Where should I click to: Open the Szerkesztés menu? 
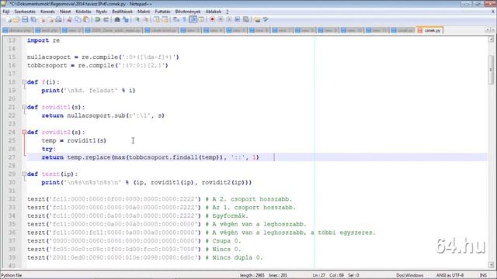25,12
